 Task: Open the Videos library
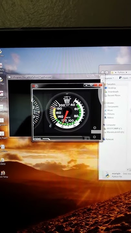(111, 117)
